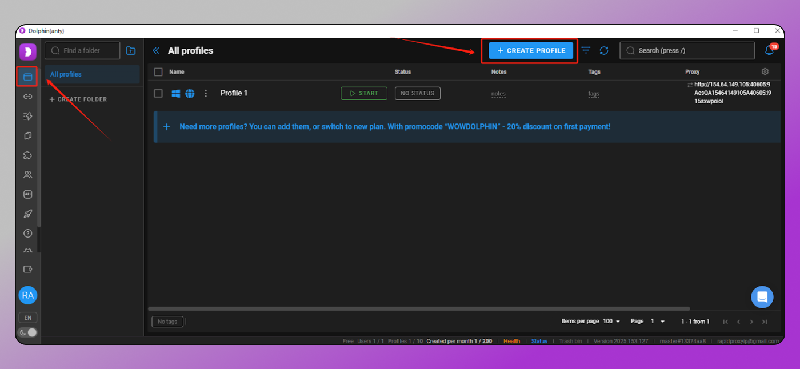Viewport: 800px width, 369px height.
Task: Click the horizontal table scrollbar
Action: [419, 309]
